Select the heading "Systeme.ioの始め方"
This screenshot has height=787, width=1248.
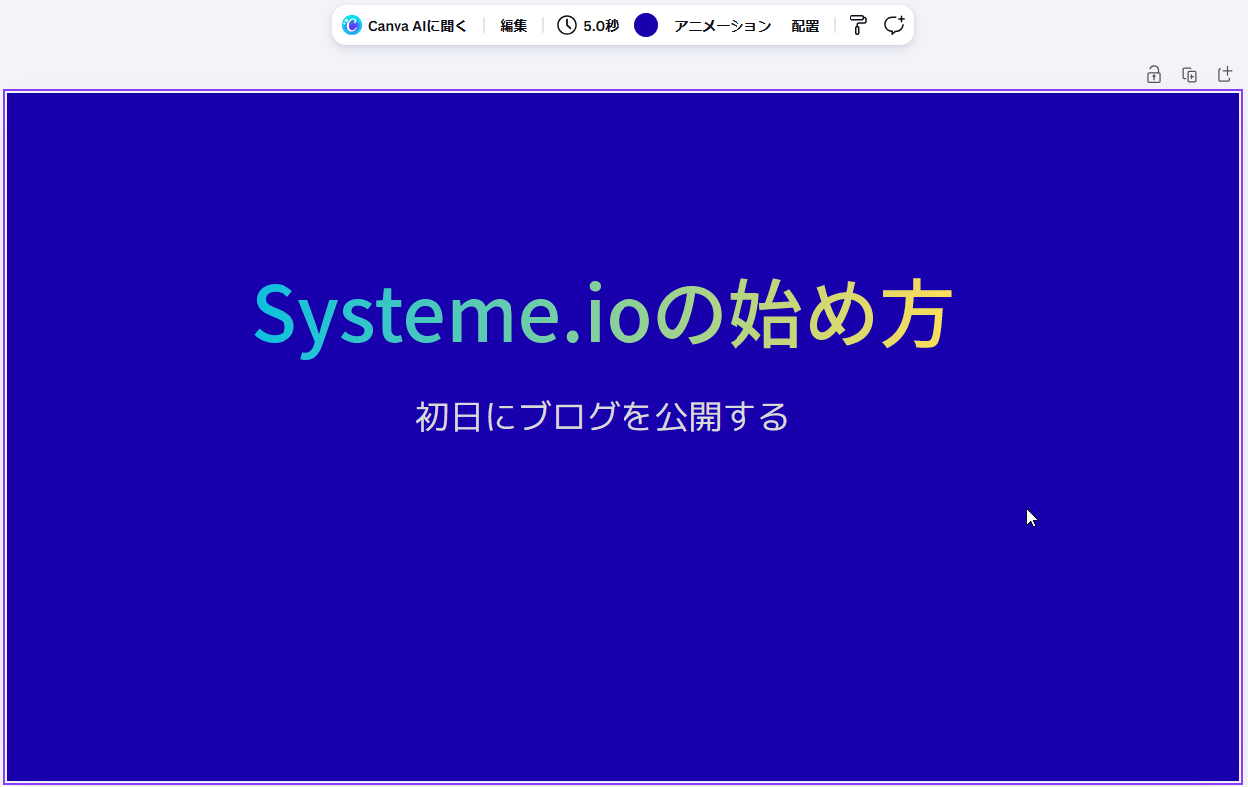pos(603,315)
